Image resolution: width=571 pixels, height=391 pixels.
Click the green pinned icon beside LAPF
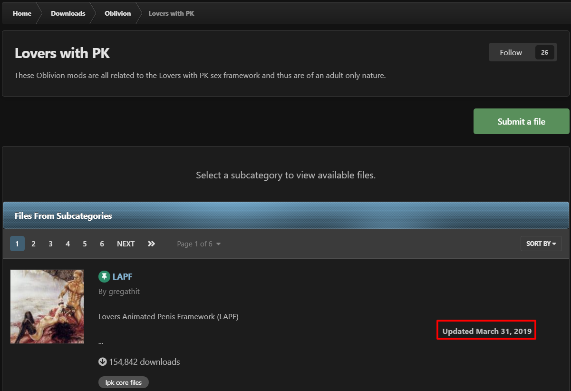(104, 276)
